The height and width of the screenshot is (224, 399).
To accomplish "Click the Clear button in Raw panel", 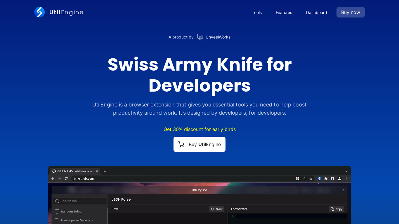I will (x=217, y=209).
